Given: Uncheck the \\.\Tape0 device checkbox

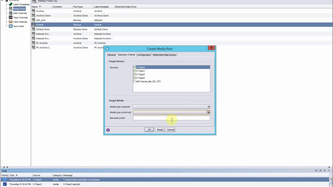Looking at the screenshot, I should (135, 67).
